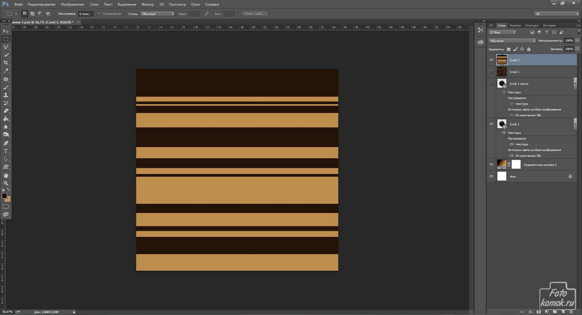
Task: Select the Eyedropper tool
Action: pyautogui.click(x=6, y=70)
